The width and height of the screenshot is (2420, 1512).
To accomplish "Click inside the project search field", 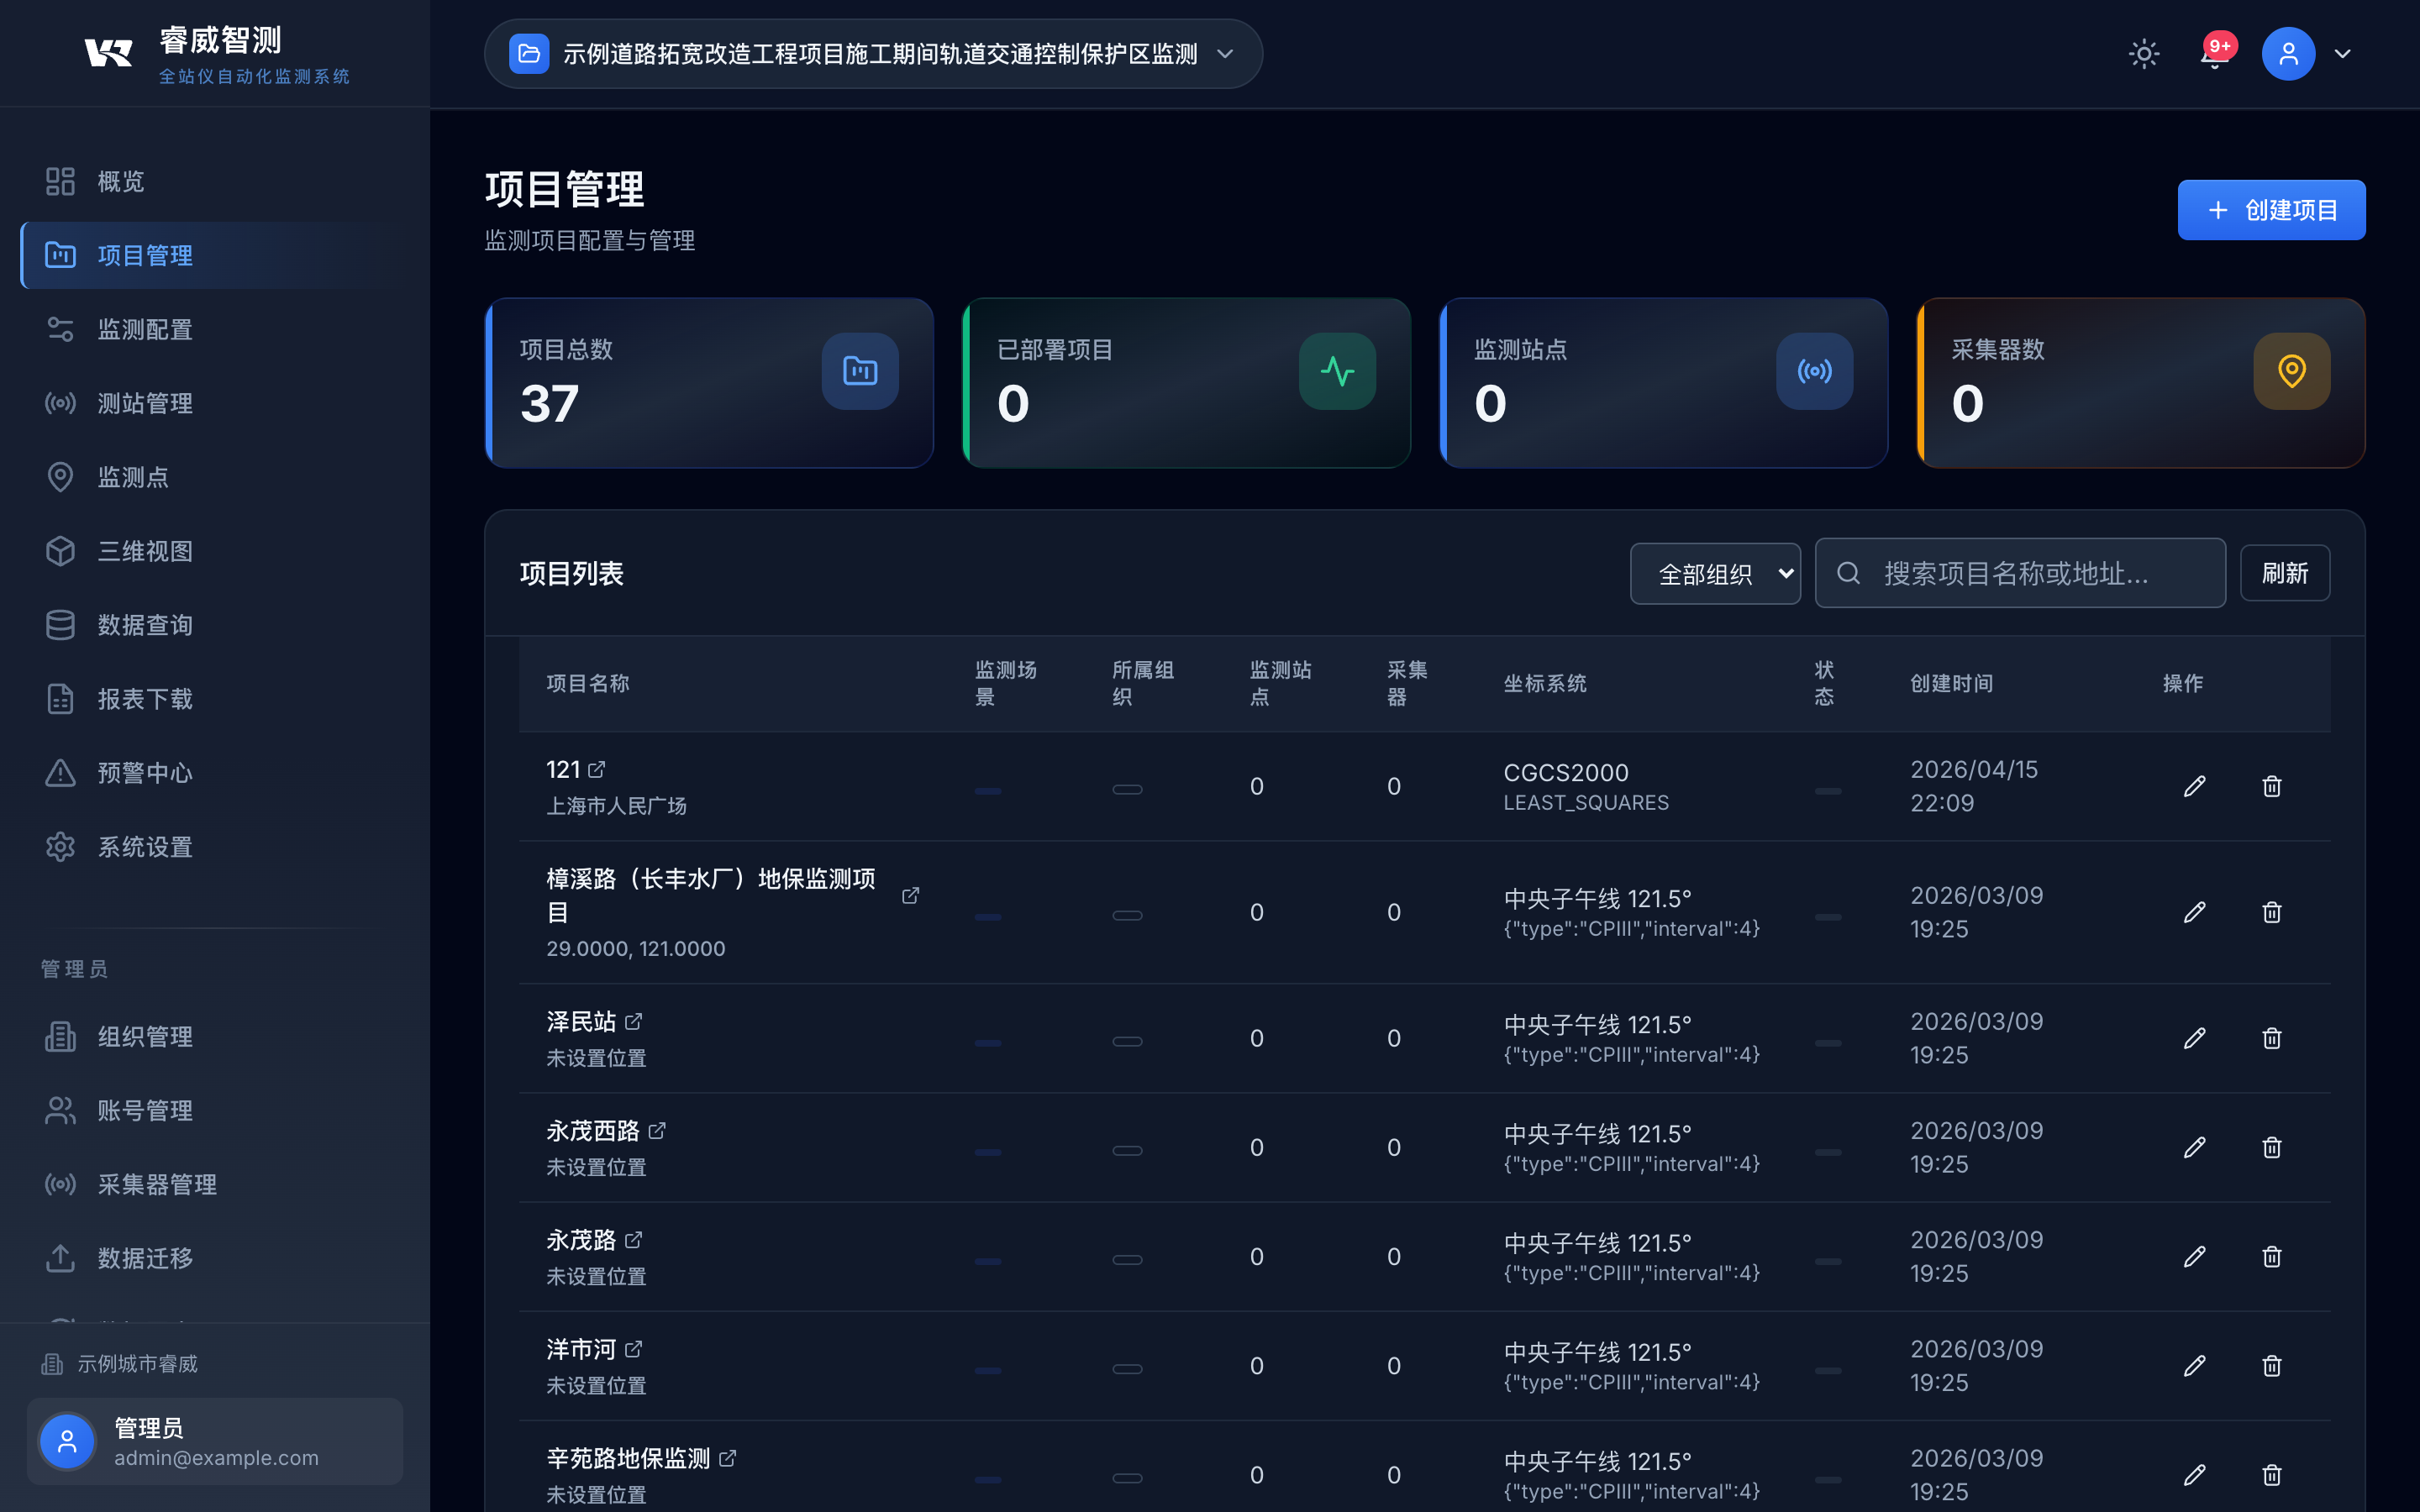I will (x=2019, y=572).
